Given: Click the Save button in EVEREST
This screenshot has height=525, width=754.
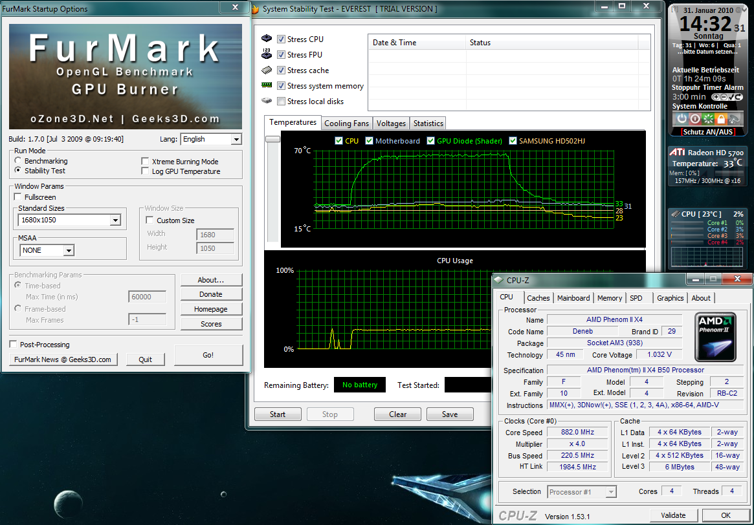Looking at the screenshot, I should click(x=450, y=414).
